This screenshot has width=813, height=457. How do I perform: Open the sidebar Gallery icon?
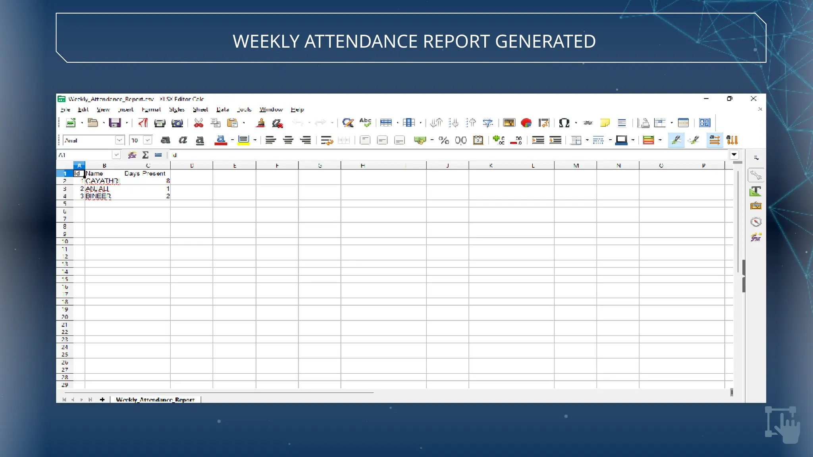tap(756, 206)
